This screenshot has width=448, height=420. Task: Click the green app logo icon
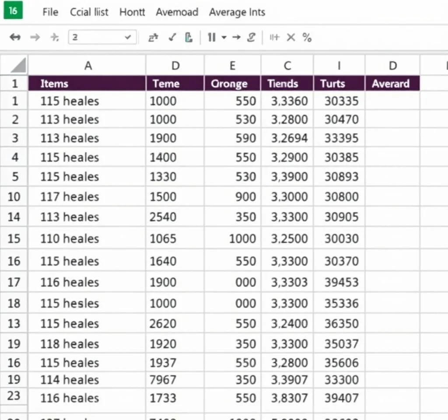pos(13,11)
